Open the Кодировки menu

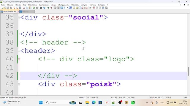tap(32, 5)
